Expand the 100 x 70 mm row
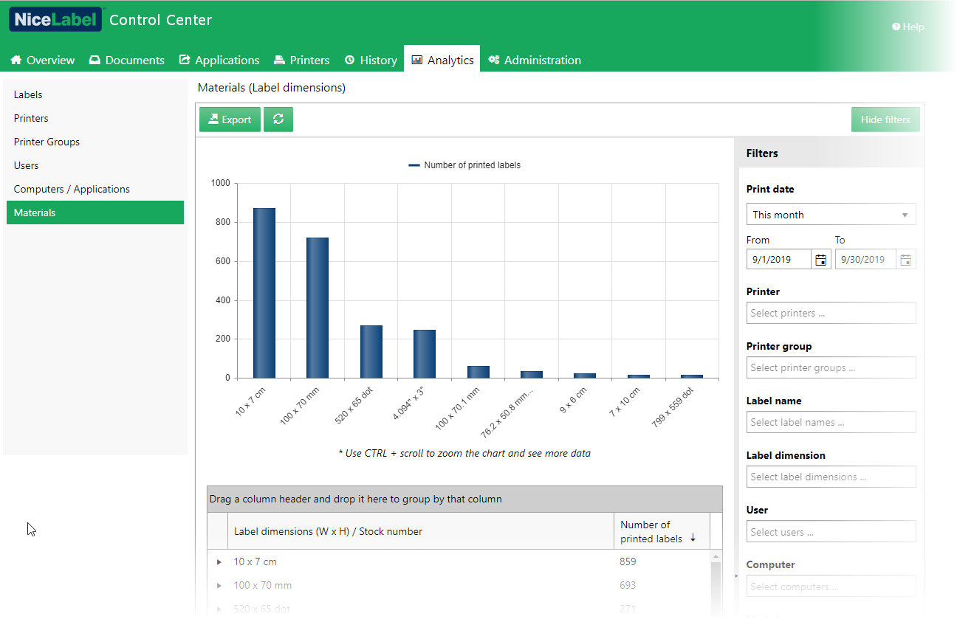Viewport: 957px width, 619px height. tap(219, 586)
